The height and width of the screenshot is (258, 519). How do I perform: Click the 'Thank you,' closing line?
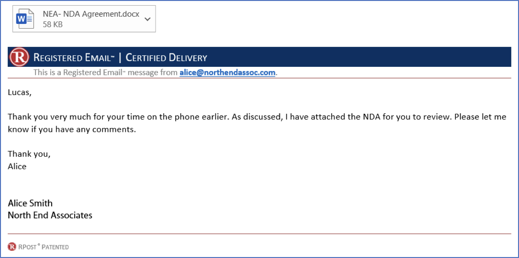(29, 154)
